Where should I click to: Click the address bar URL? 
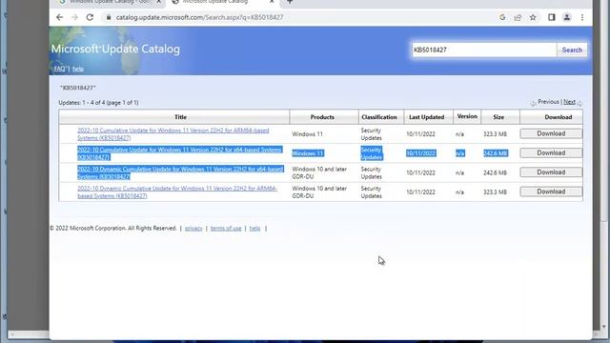(x=199, y=17)
